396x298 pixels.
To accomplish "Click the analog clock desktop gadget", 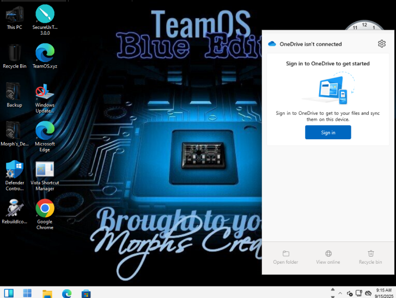I will [x=364, y=25].
